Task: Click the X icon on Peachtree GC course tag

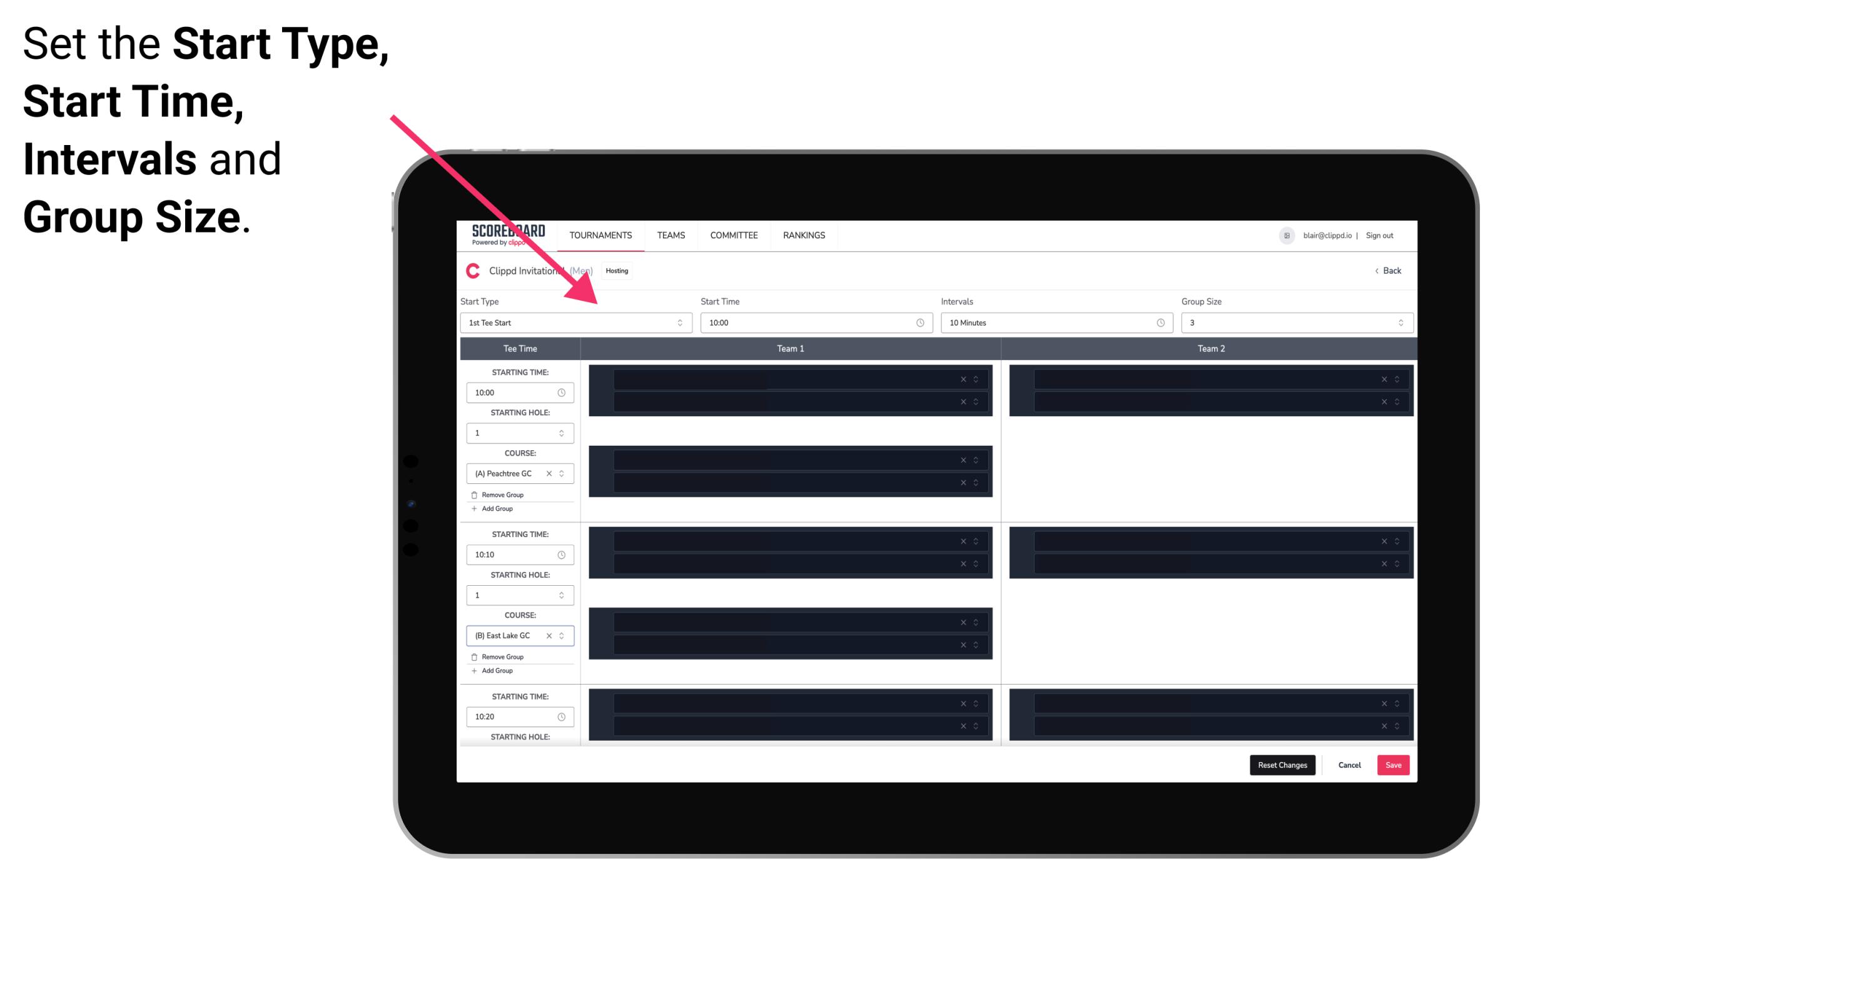Action: click(x=550, y=474)
